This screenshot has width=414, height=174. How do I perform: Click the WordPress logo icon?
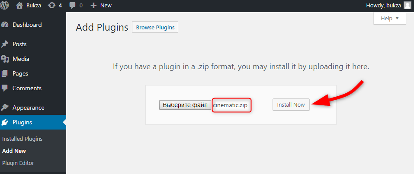point(4,5)
